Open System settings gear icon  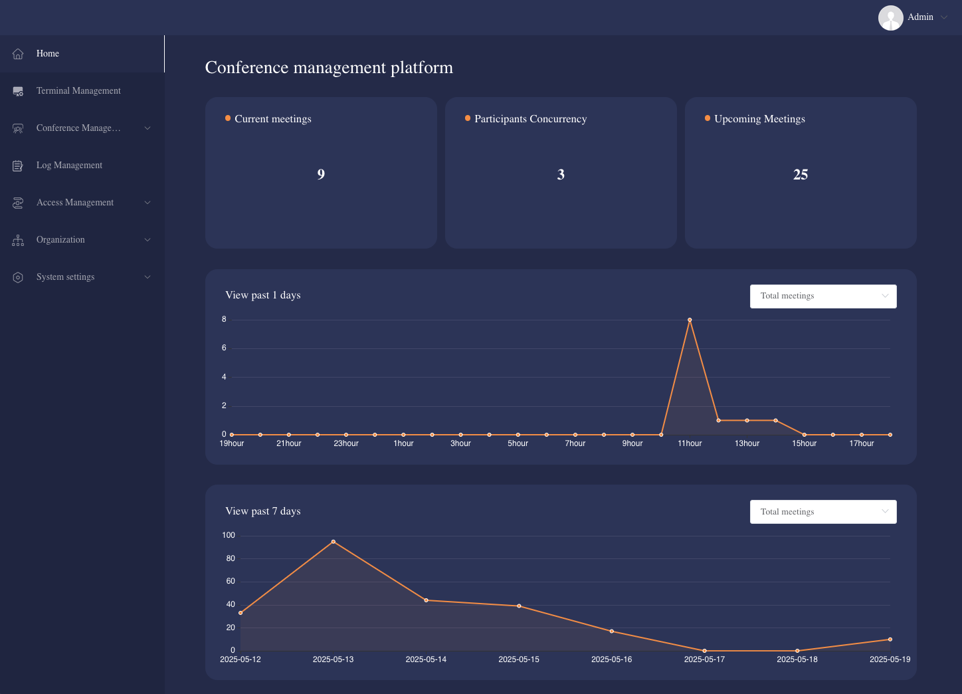tap(17, 277)
